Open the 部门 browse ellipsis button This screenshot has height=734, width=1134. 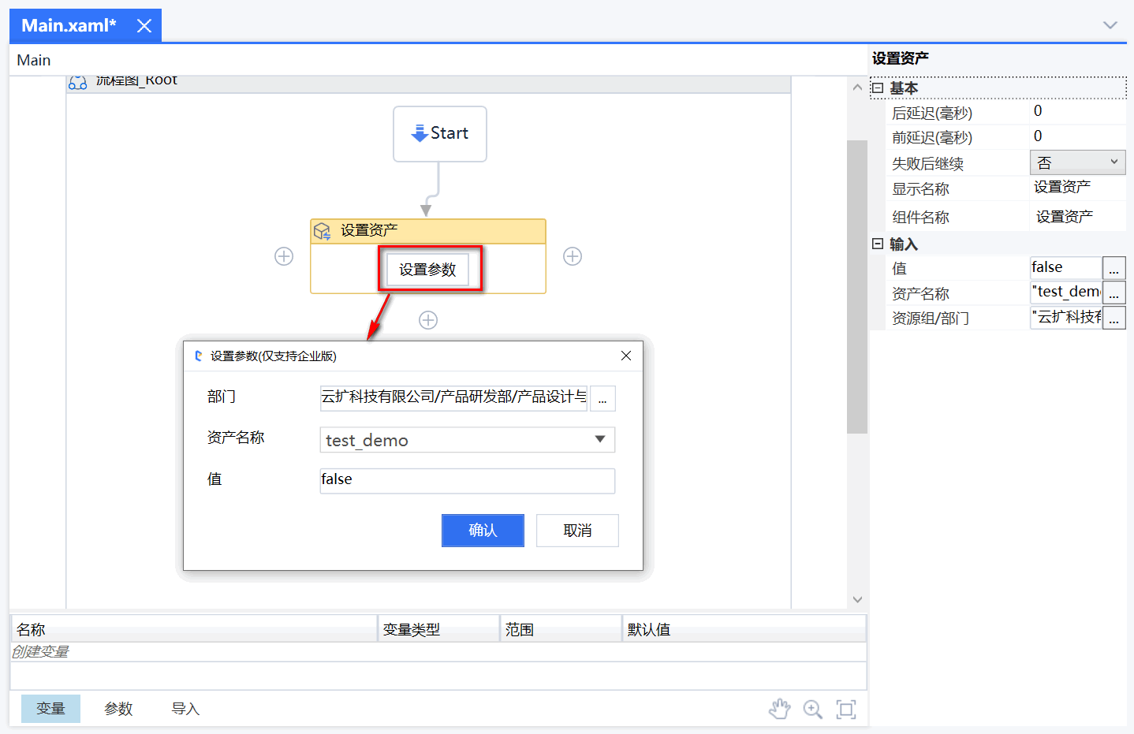(x=602, y=399)
